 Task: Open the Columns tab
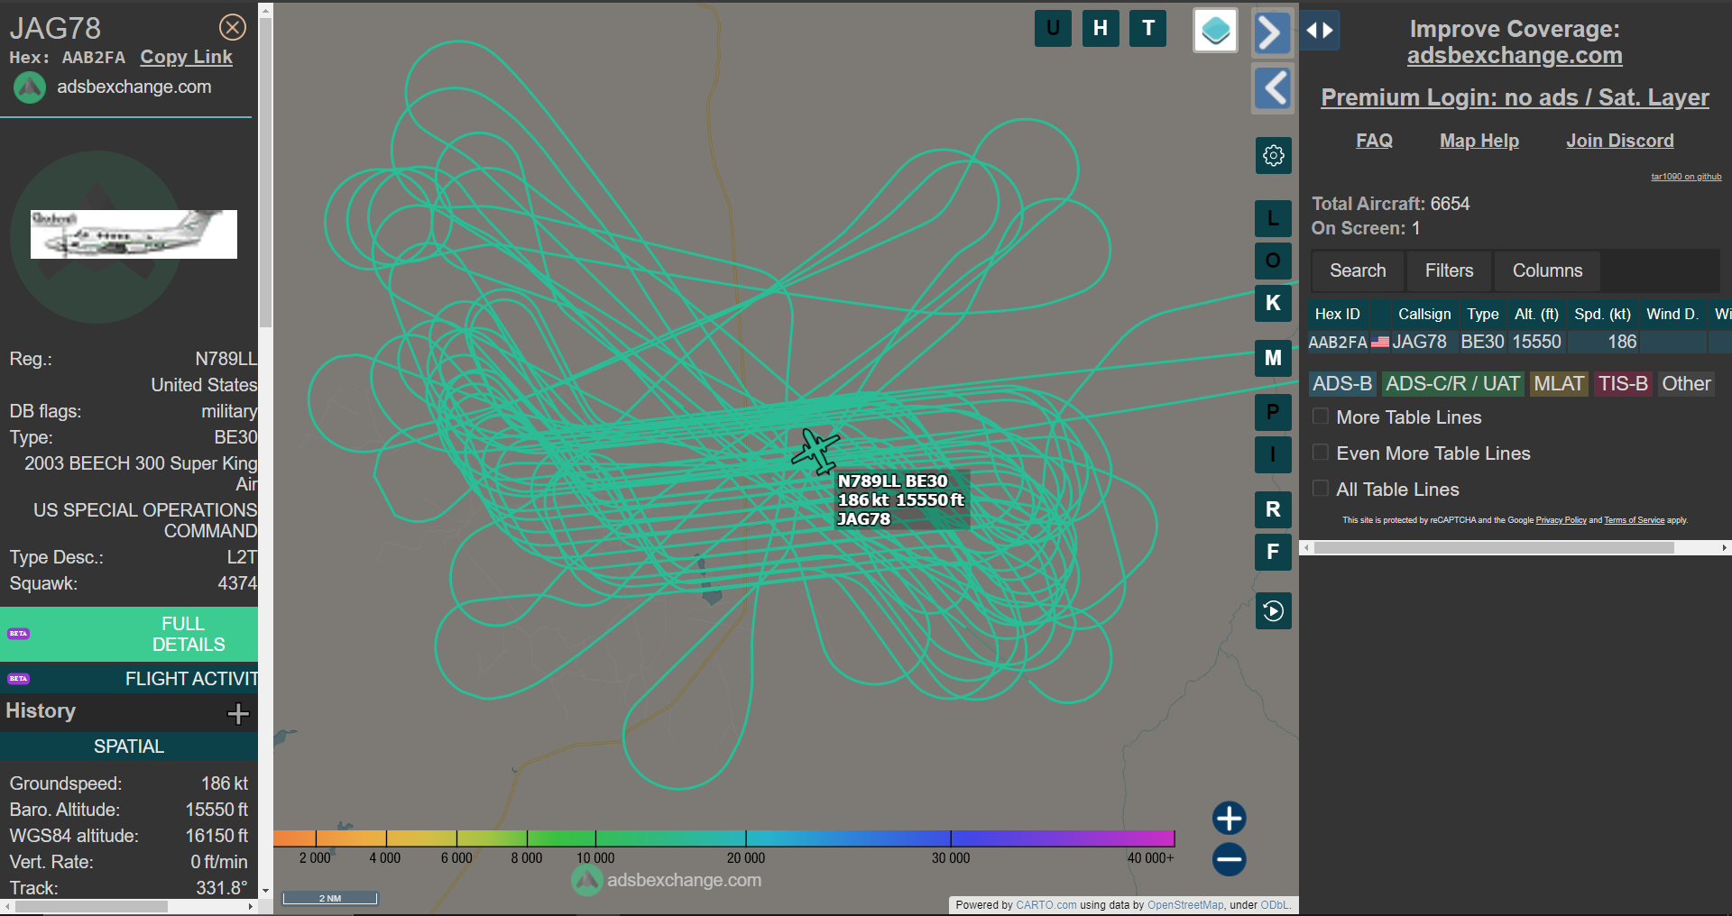pos(1547,270)
